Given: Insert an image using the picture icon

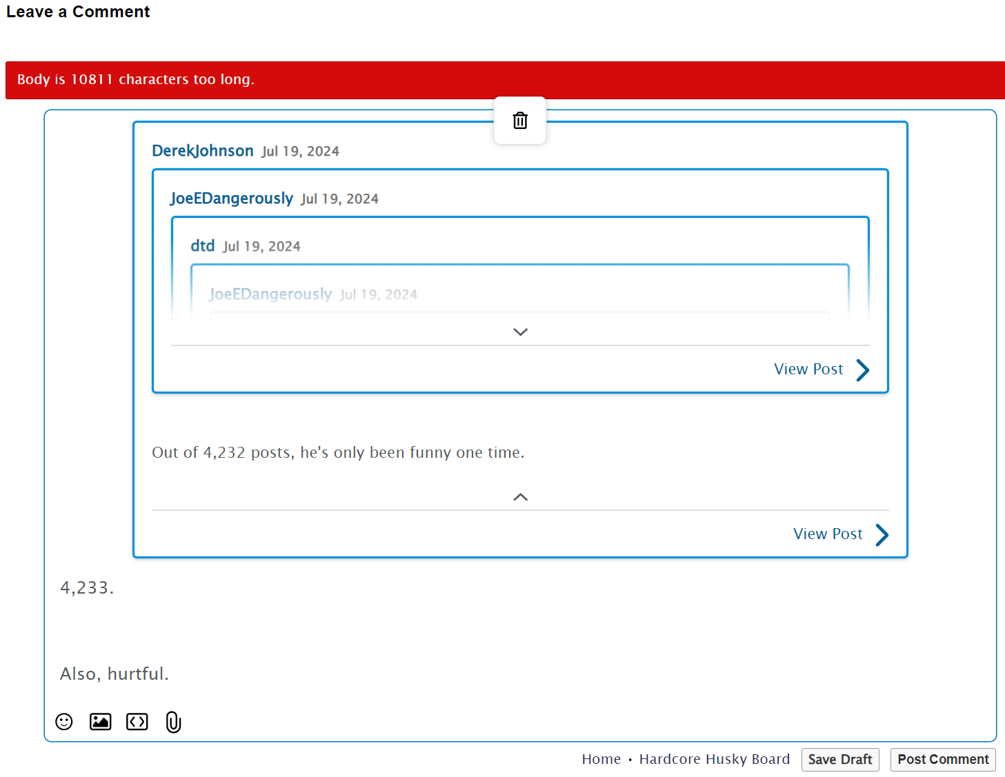Looking at the screenshot, I should [101, 722].
